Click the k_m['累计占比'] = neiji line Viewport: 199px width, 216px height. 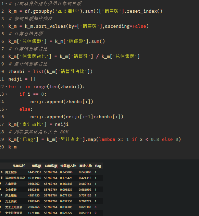tap(38, 124)
